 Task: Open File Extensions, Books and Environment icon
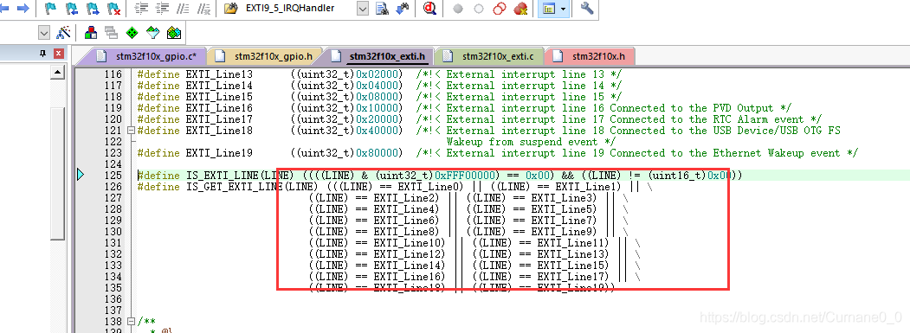pos(91,32)
